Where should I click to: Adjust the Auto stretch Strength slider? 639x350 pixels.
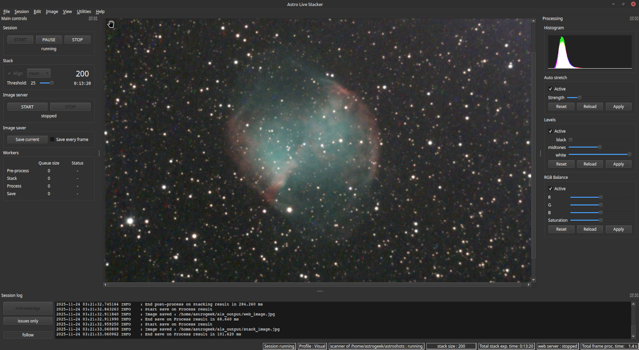pyautogui.click(x=579, y=98)
